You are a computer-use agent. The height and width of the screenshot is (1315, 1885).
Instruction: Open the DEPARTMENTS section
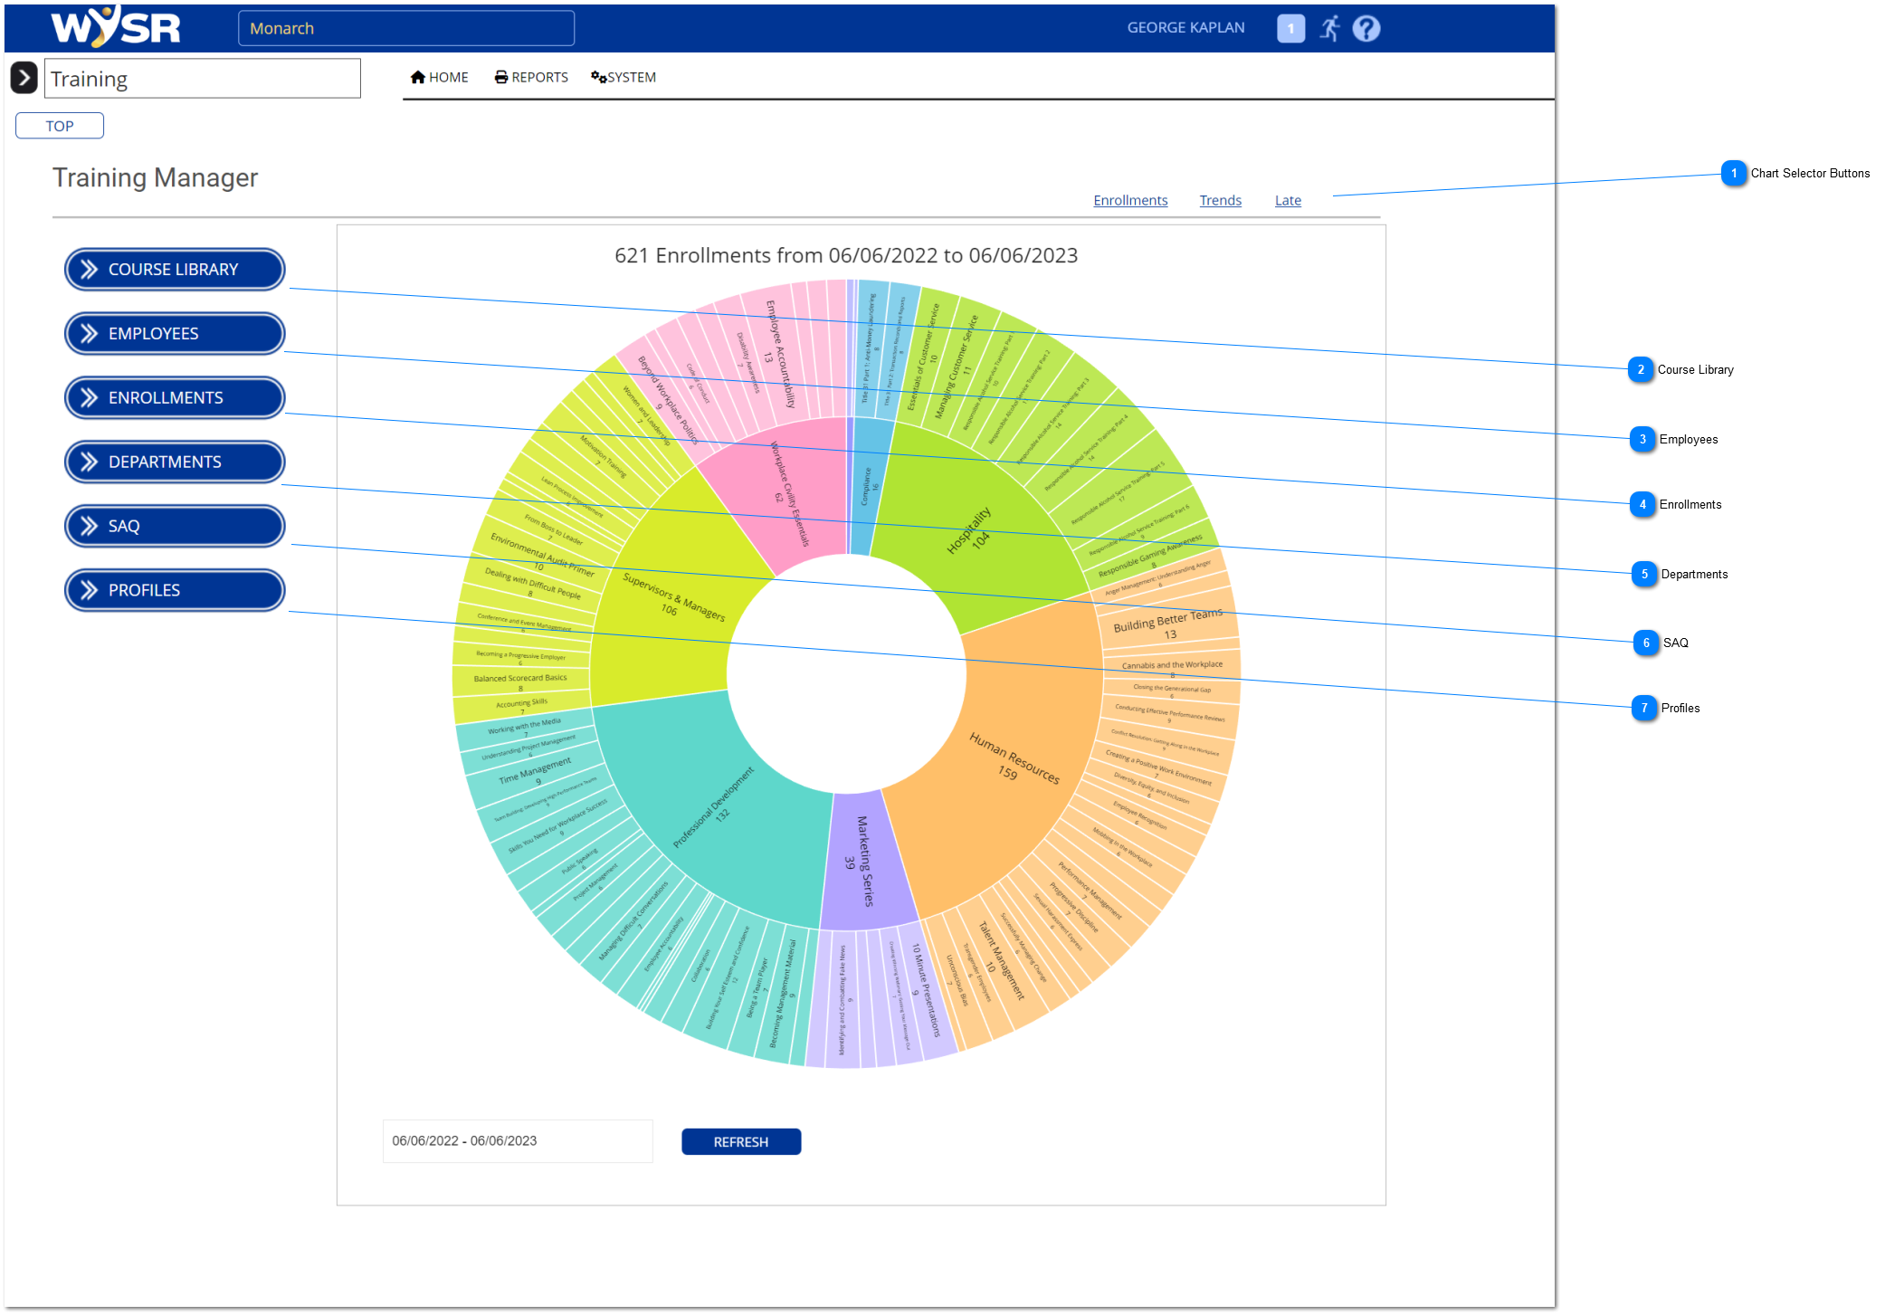[x=175, y=462]
